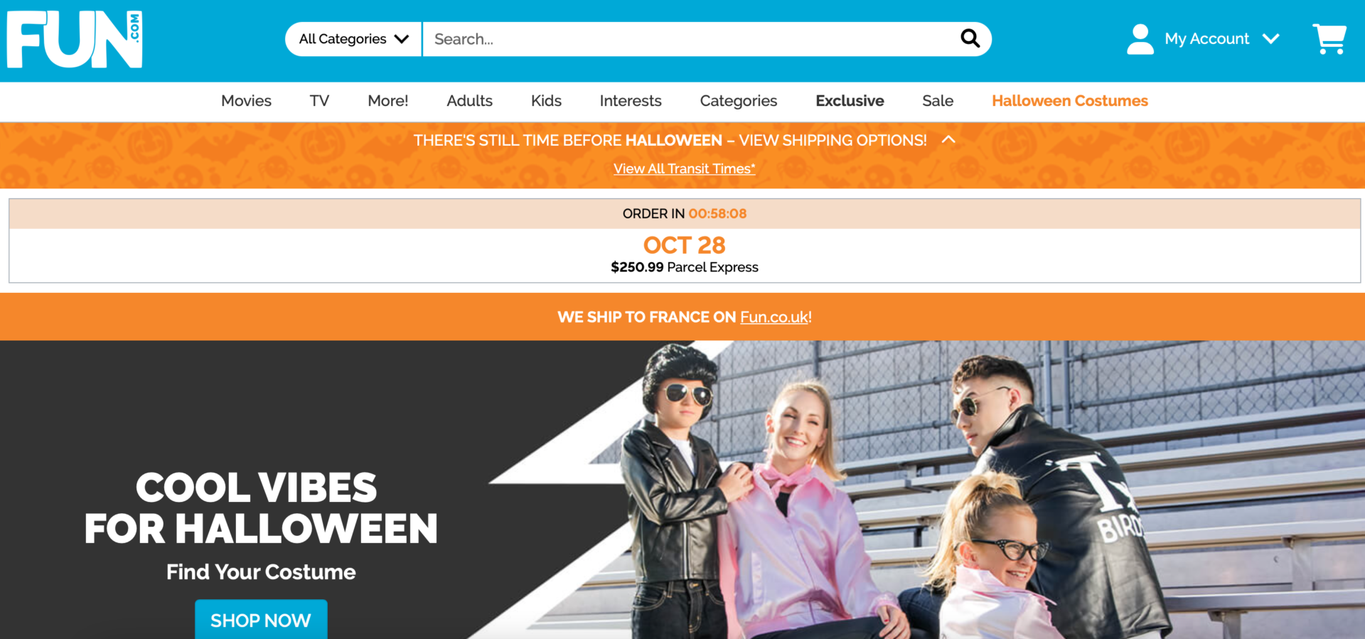Open the Interests menu
Screen dimensions: 1365x639
[631, 101]
